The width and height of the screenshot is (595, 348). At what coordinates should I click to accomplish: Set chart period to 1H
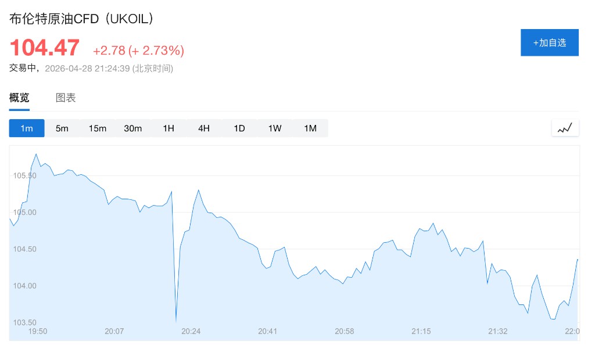pos(169,128)
